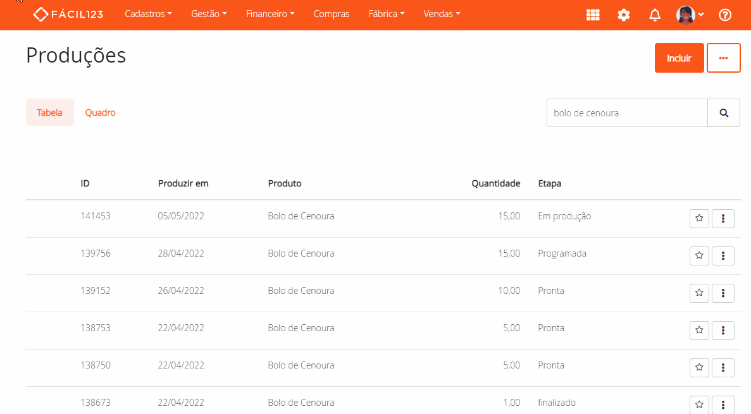Open the user avatar dropdown
Screen dimensions: 751x414
[x=690, y=15]
